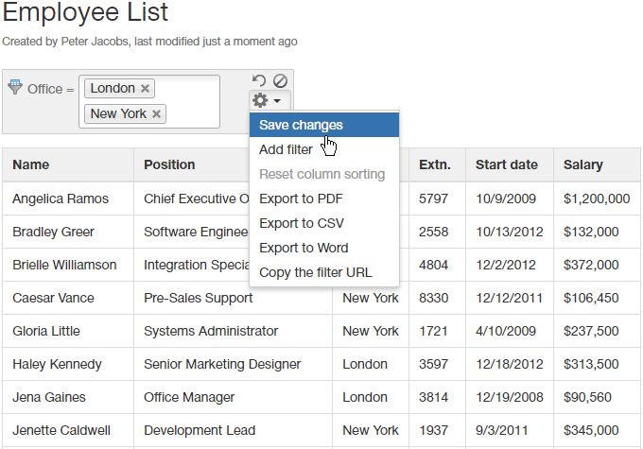
Task: Choose Add filter in the dropdown menu
Action: pyautogui.click(x=286, y=149)
